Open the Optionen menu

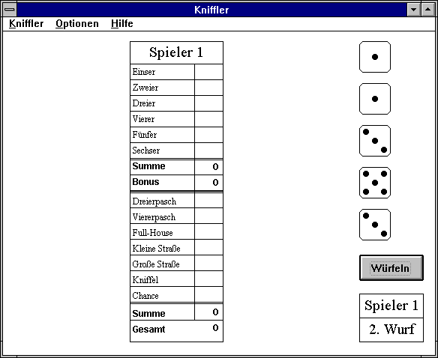tap(77, 24)
